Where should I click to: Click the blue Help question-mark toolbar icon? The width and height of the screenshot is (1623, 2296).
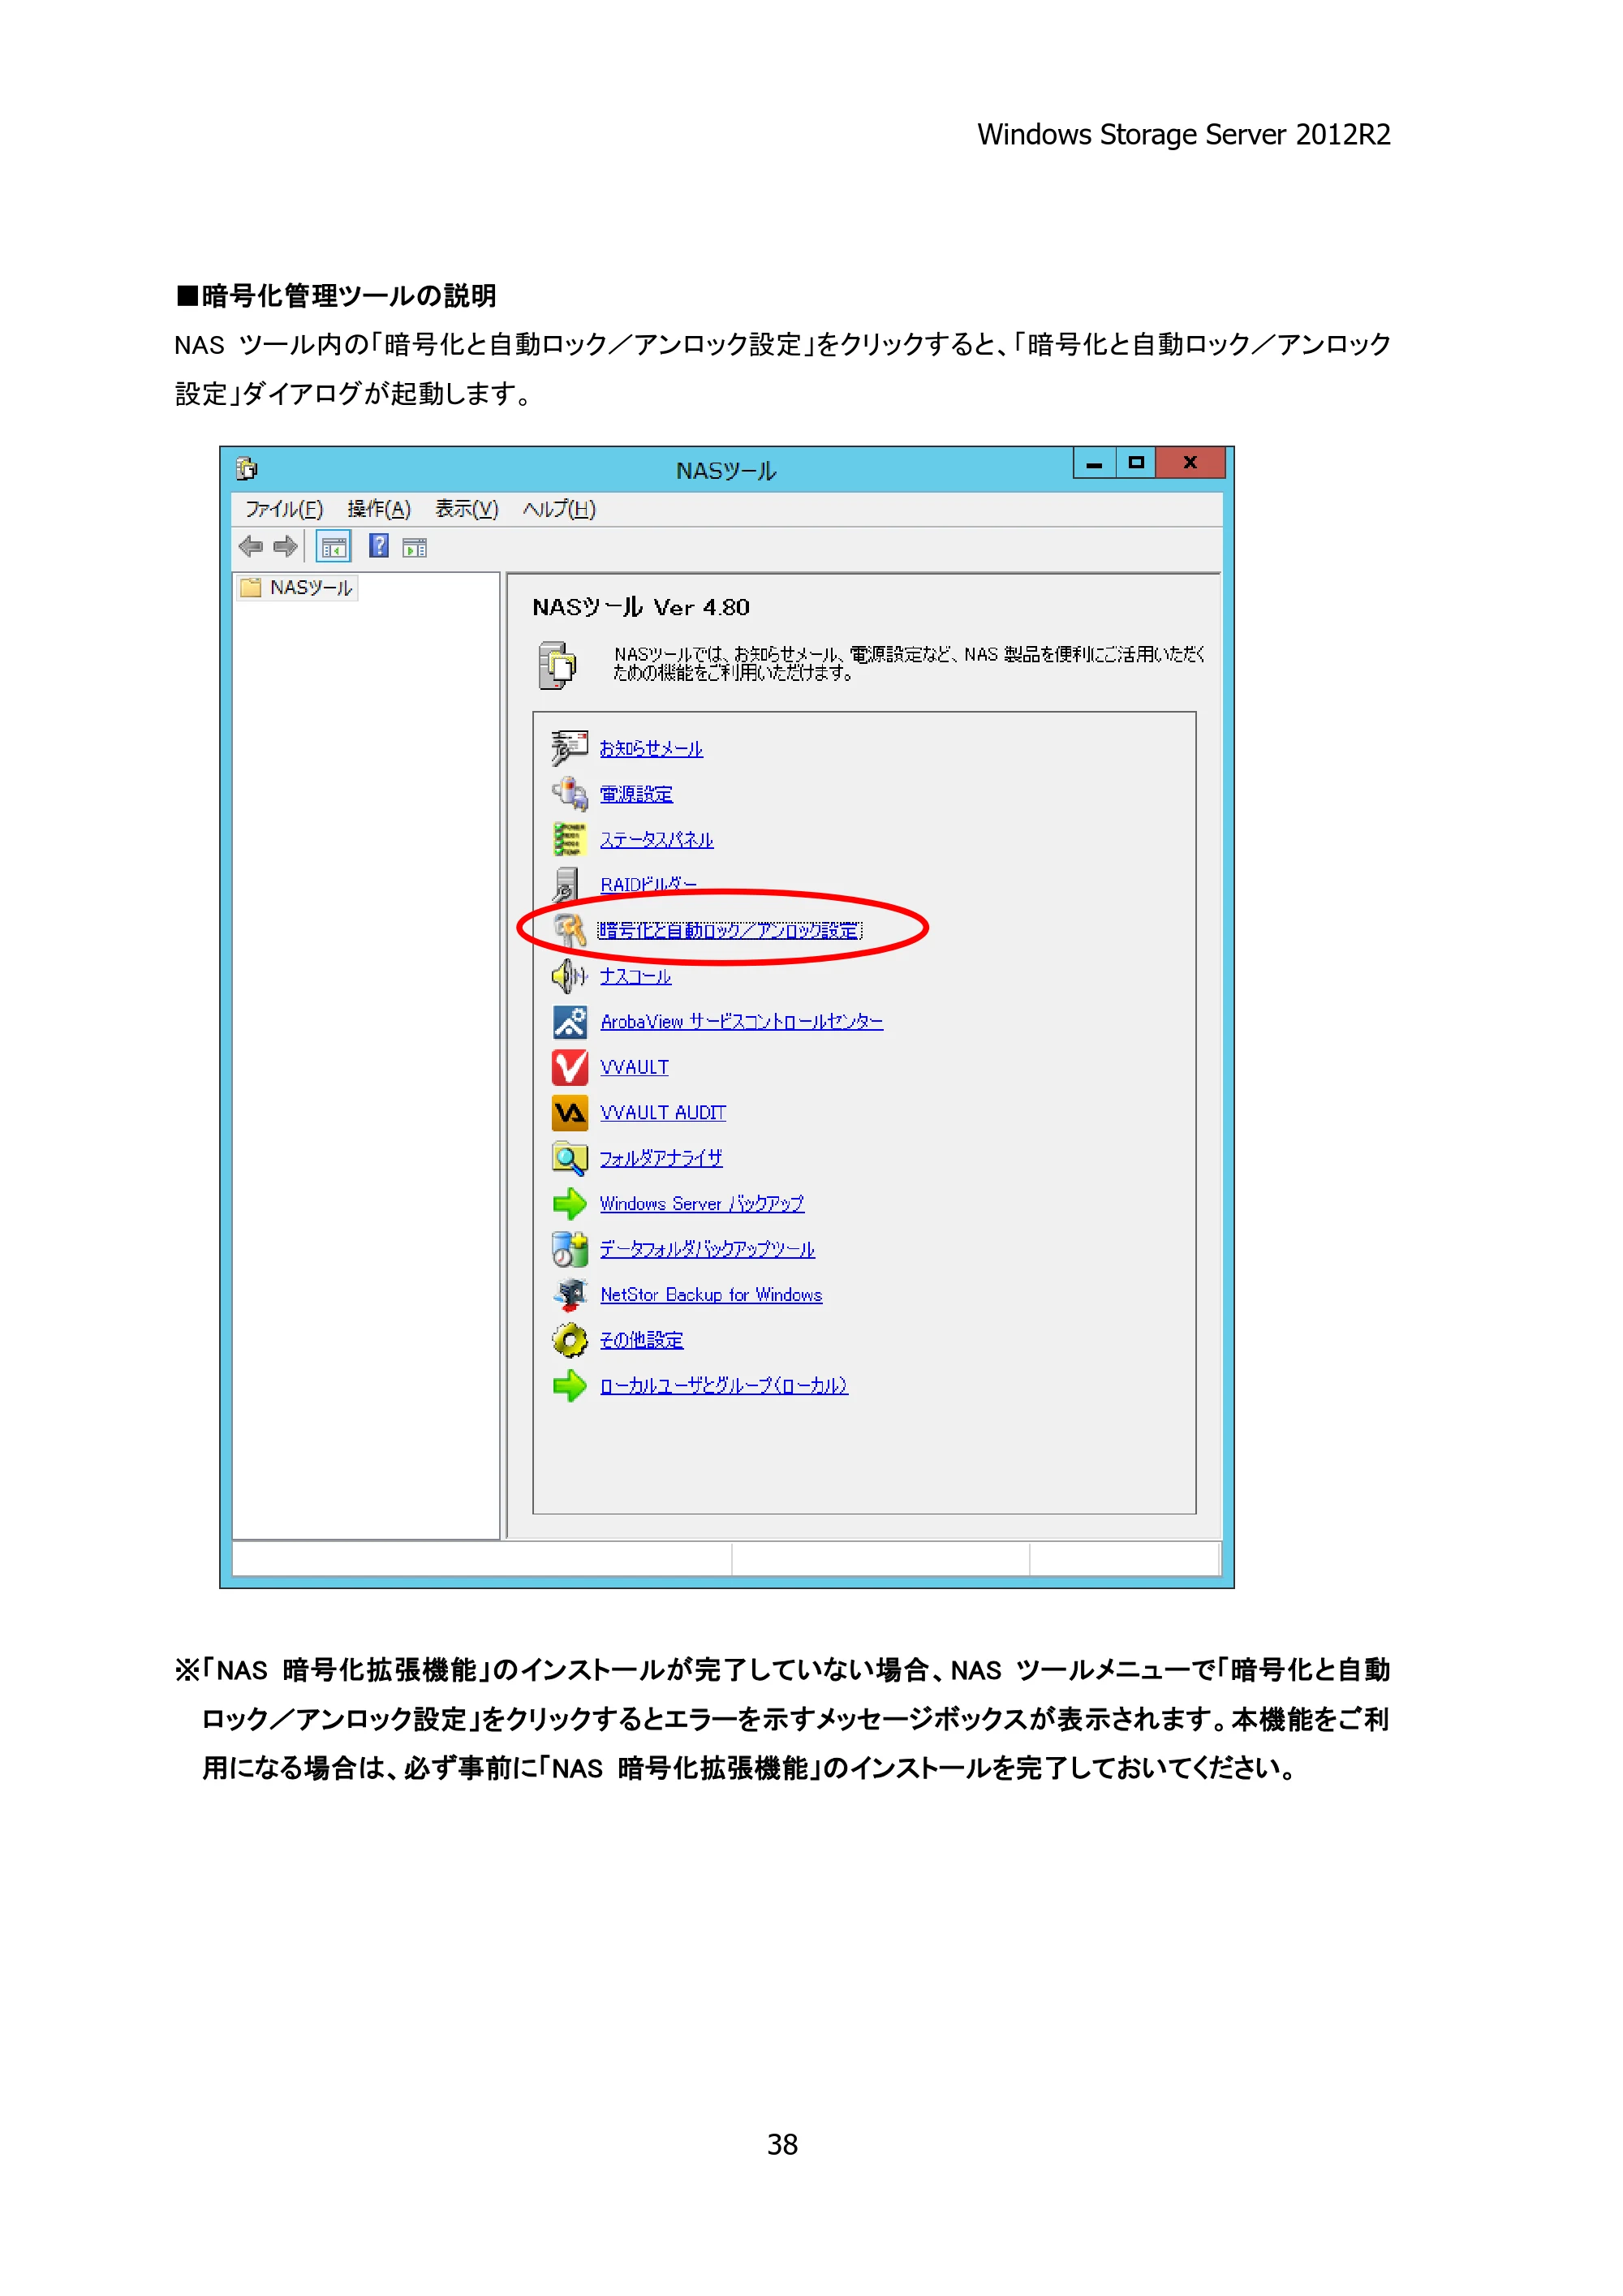click(379, 546)
